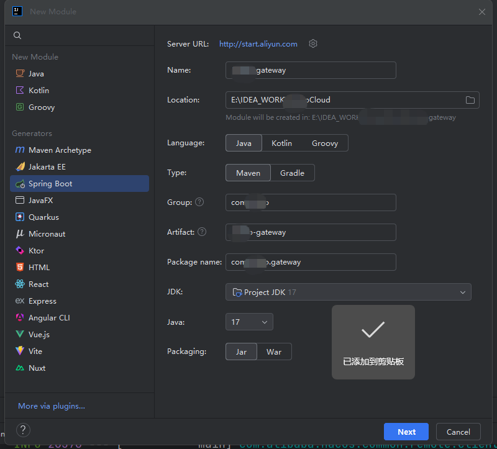Show help for Group field
The height and width of the screenshot is (449, 497).
click(199, 202)
